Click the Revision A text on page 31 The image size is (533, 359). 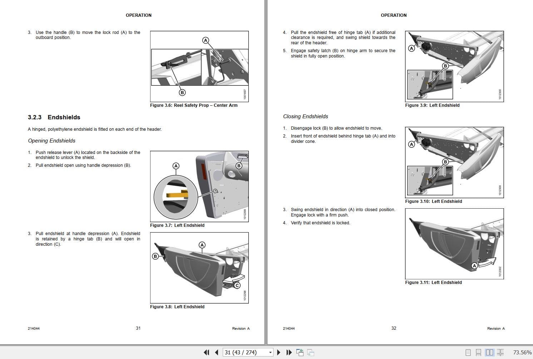click(241, 329)
